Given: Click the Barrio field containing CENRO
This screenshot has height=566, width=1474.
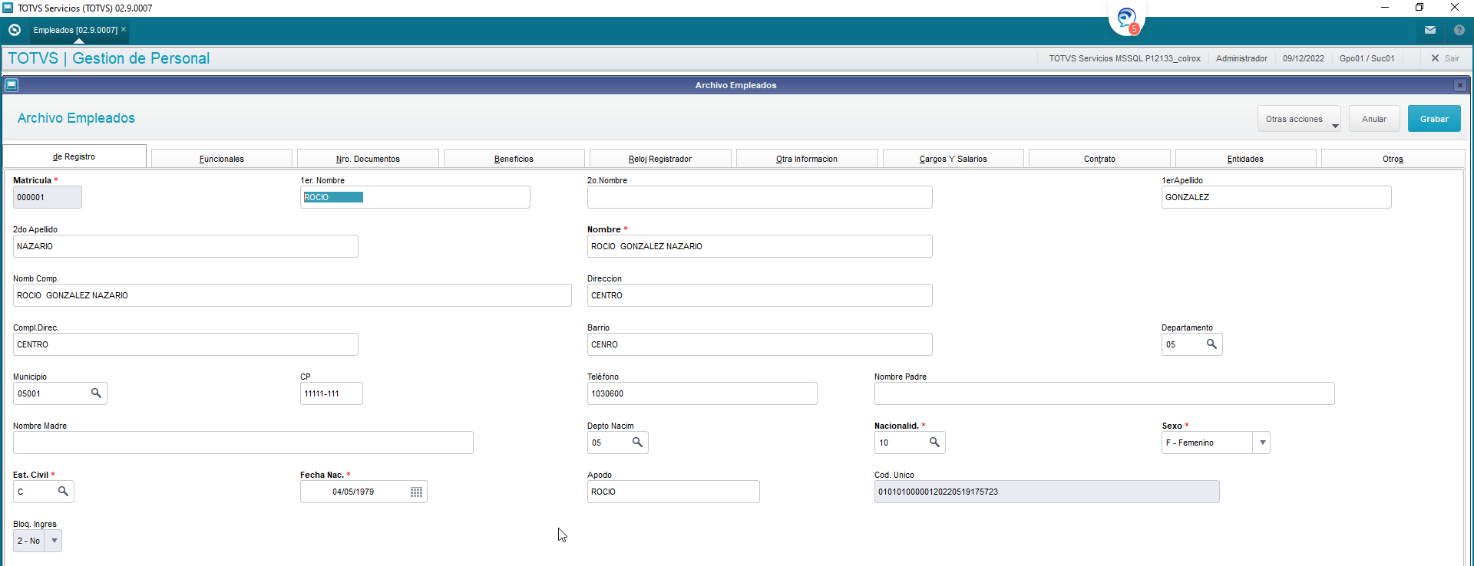Looking at the screenshot, I should tap(760, 344).
